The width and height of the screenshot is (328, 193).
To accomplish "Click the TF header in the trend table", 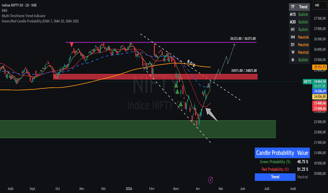I will pyautogui.click(x=293, y=7).
